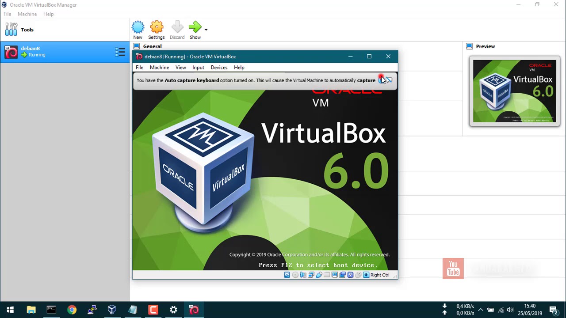Switch to VirtualBox Manager cube taskbar icon
The height and width of the screenshot is (318, 566).
click(112, 310)
